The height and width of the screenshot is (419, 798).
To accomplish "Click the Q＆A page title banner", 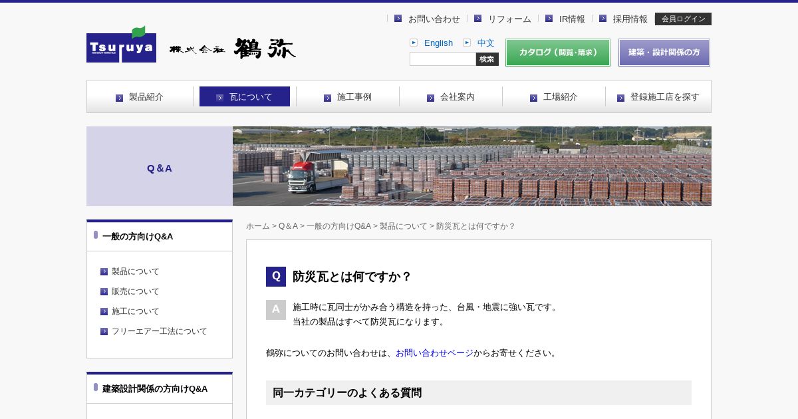I will (160, 166).
